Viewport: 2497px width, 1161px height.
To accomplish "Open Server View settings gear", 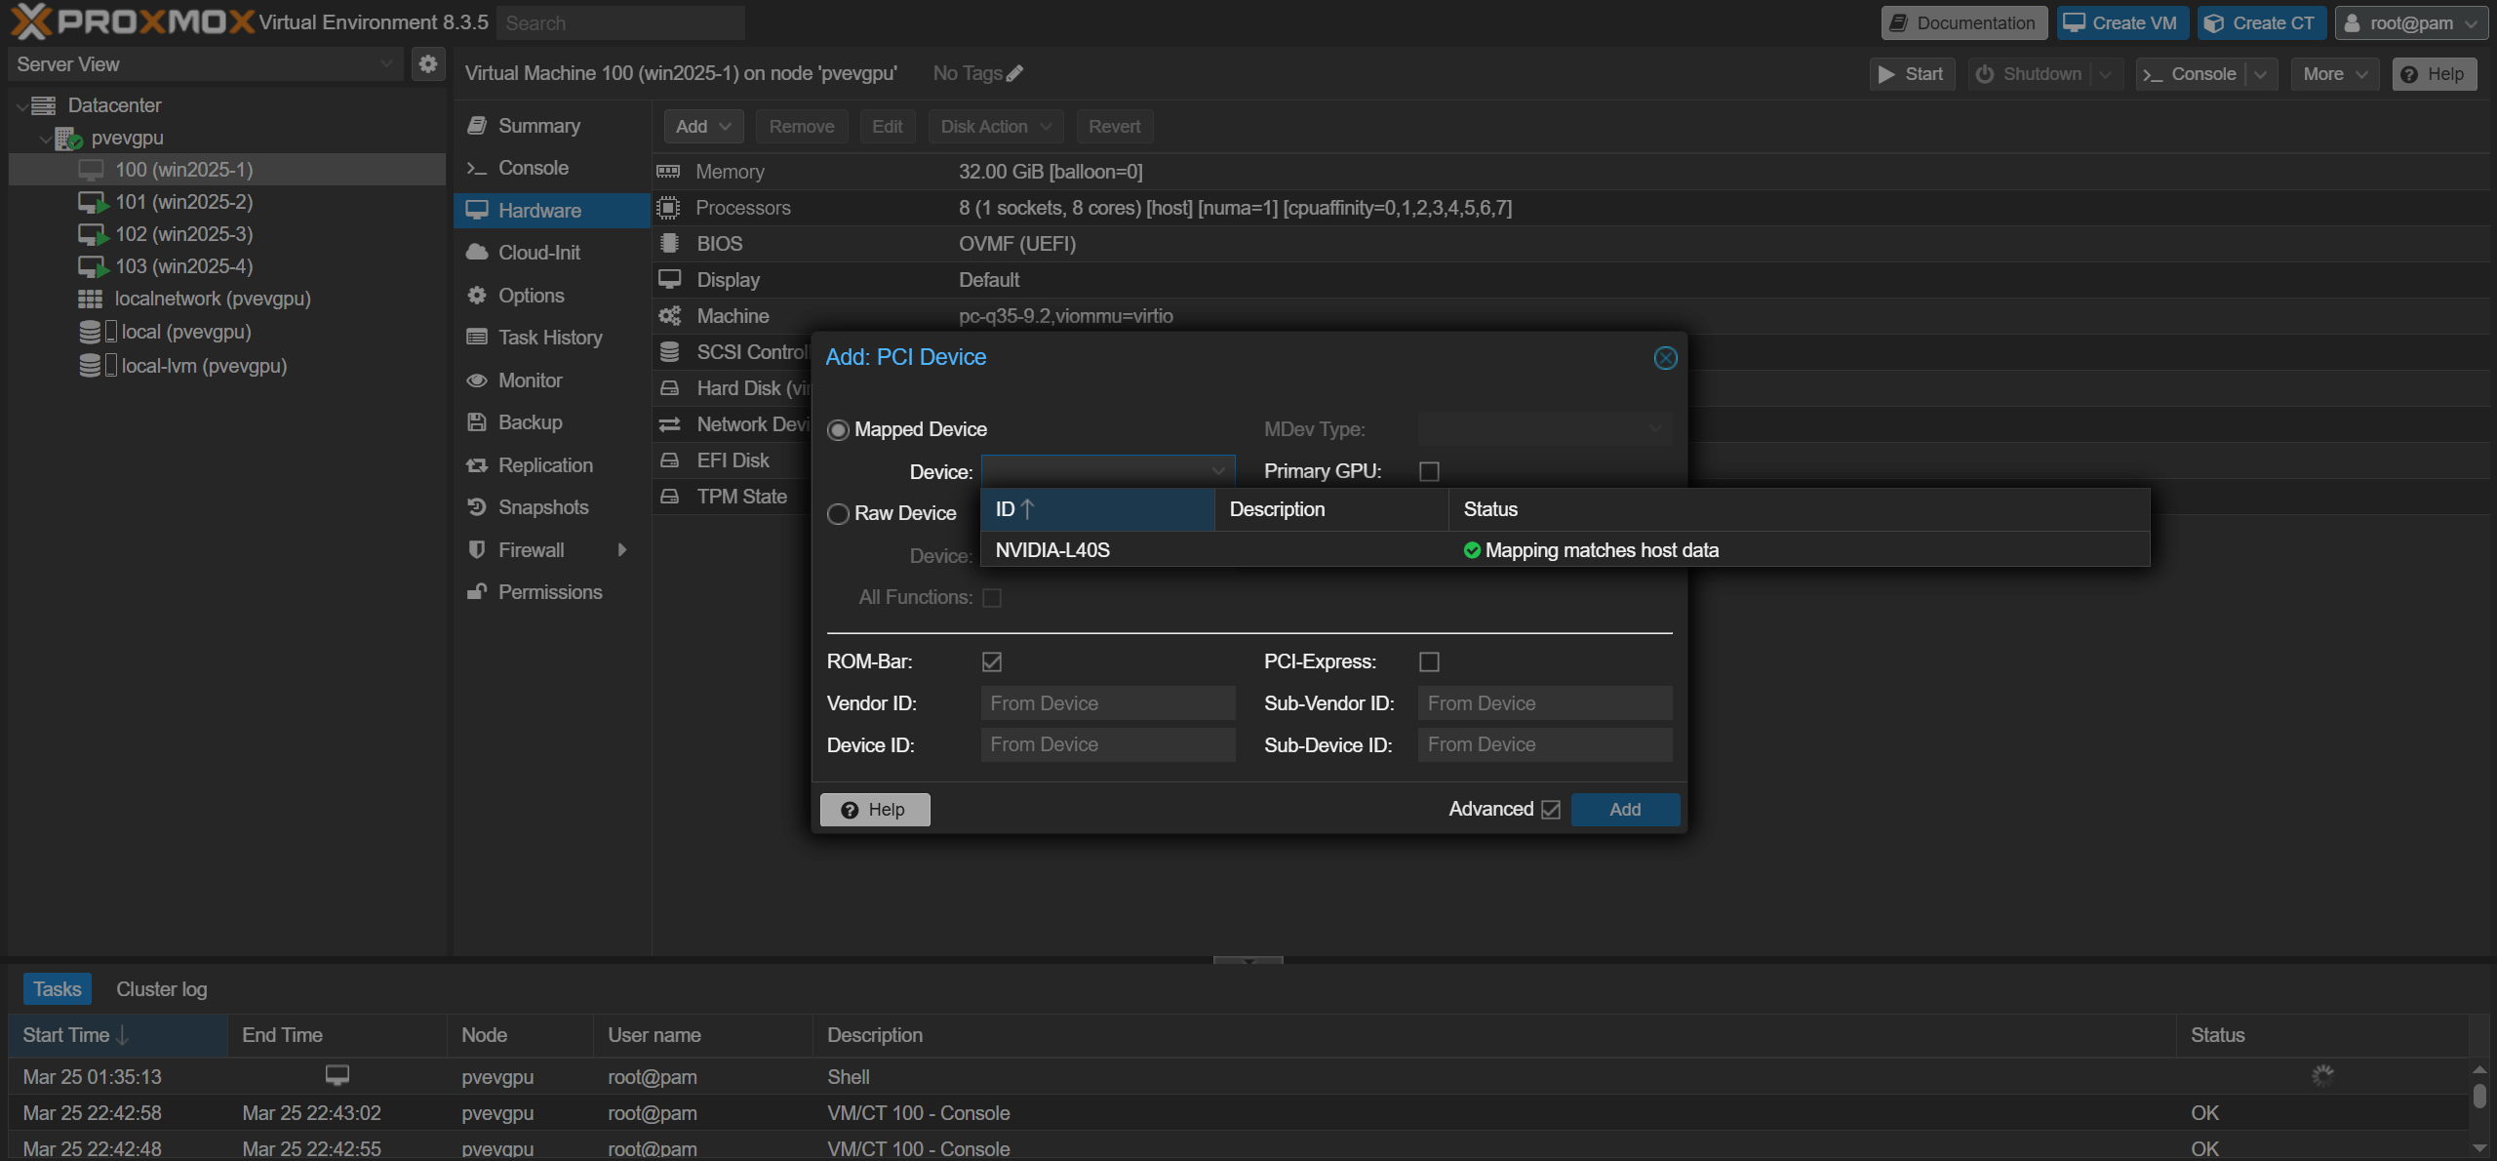I will tap(427, 64).
